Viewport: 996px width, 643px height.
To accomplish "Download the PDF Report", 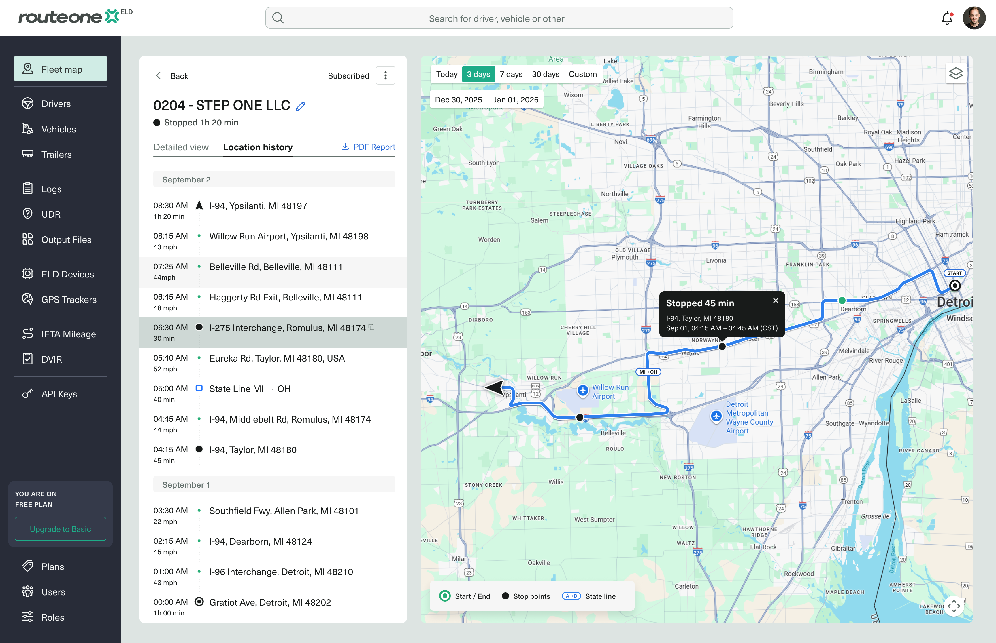I will click(x=368, y=147).
